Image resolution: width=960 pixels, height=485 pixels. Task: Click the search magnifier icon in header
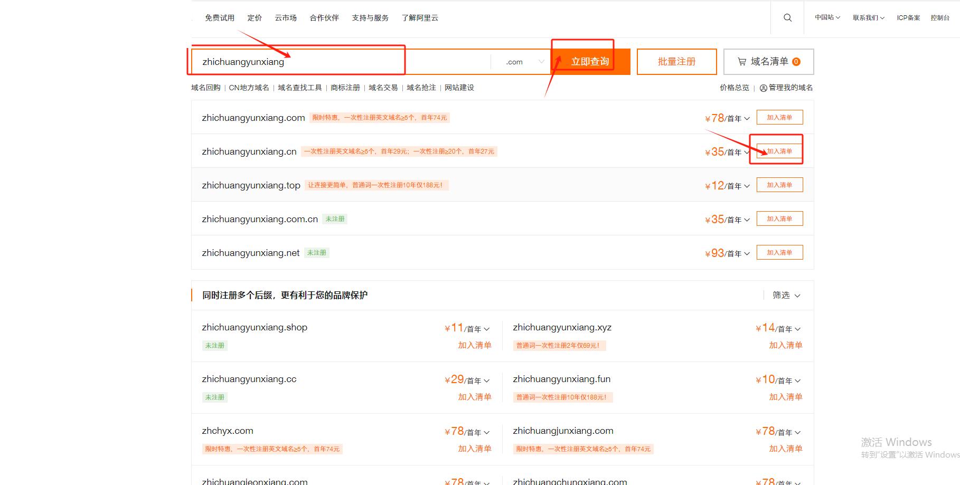point(787,18)
